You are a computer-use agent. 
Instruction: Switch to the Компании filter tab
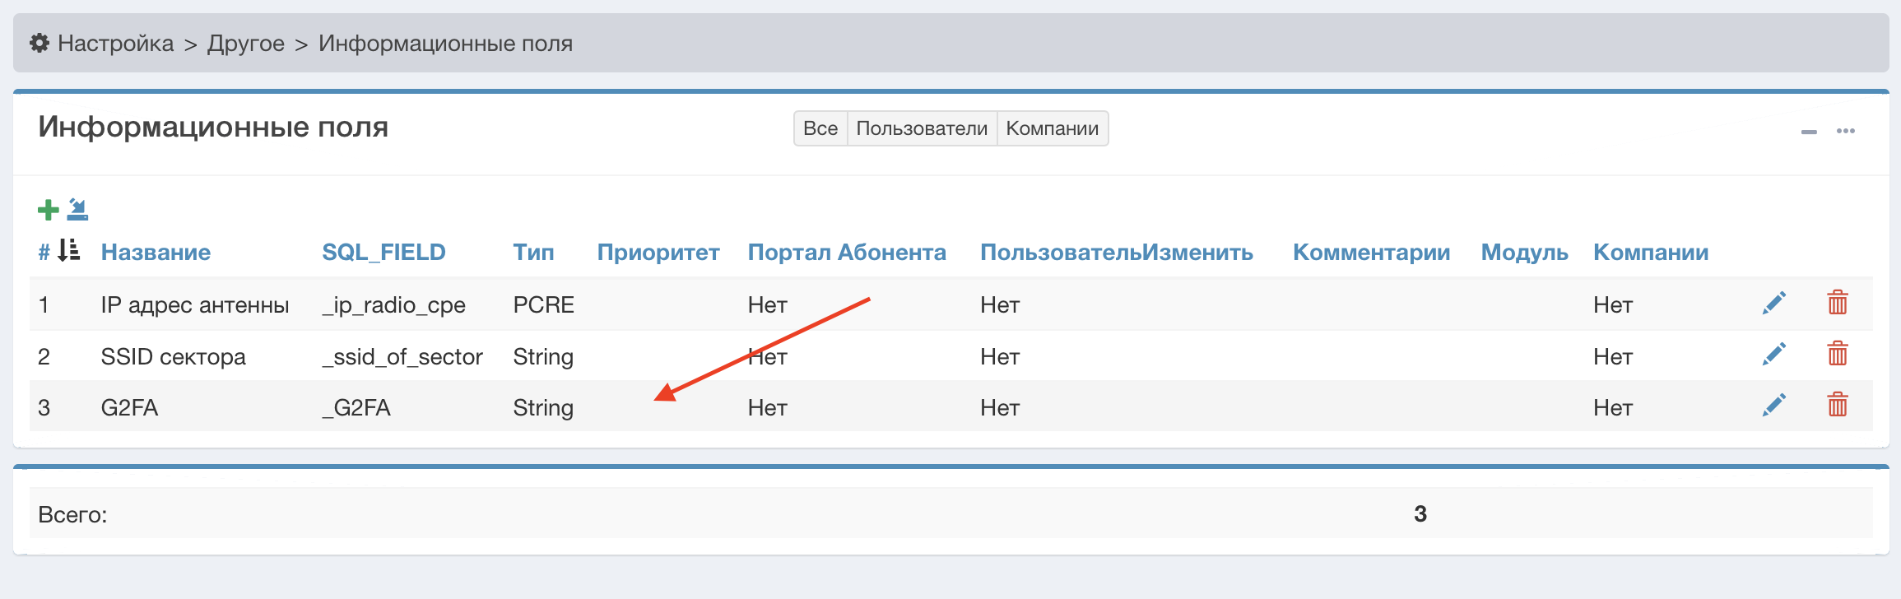[x=1052, y=128]
